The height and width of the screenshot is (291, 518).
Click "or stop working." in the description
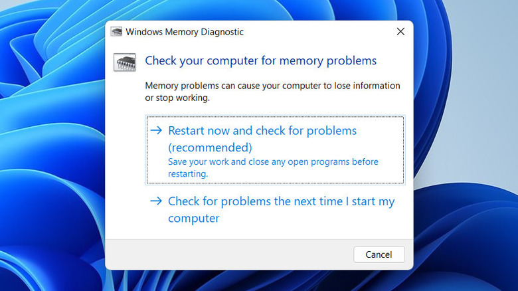click(177, 98)
